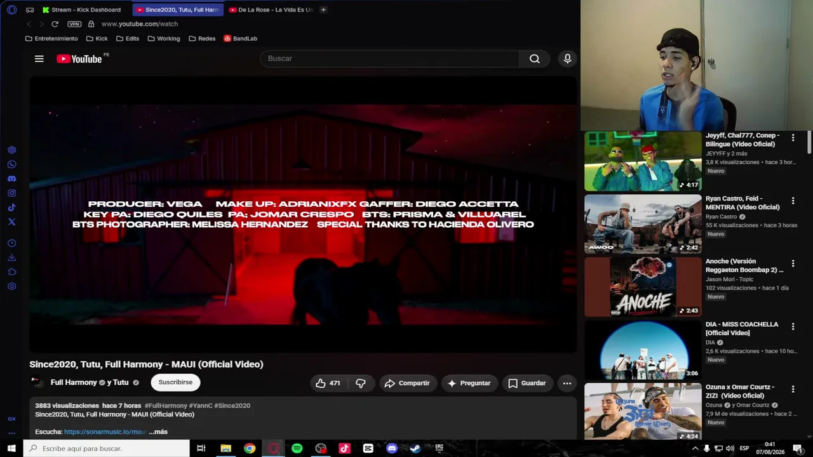Viewport: 813px width, 457px height.
Task: Open Downloads from the Opera sidebar
Action: point(11,258)
